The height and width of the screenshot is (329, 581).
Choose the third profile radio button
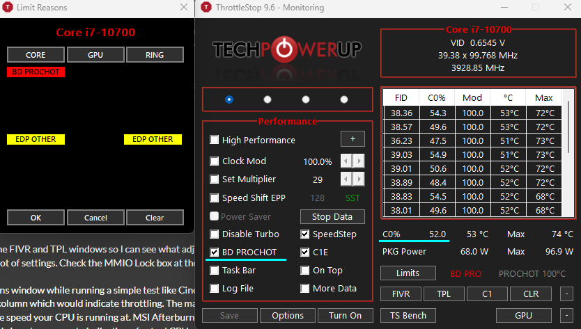click(306, 99)
